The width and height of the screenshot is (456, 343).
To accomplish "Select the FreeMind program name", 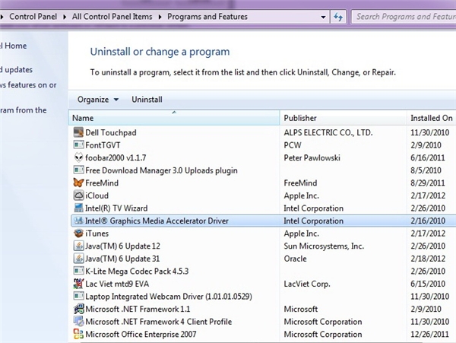I will coord(102,183).
